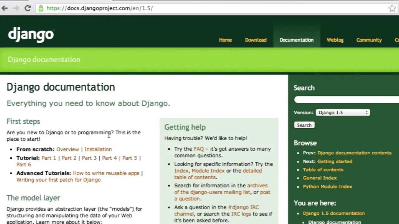Viewport: 399px width, 224px height.
Task: Open the IRC logs link
Action: [x=241, y=214]
